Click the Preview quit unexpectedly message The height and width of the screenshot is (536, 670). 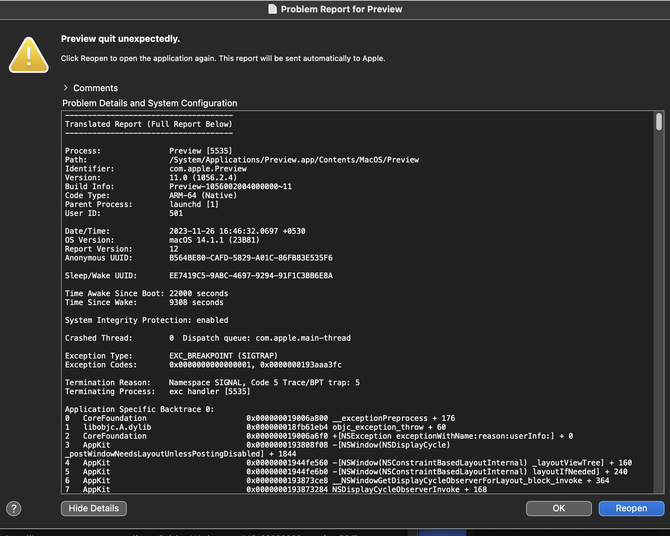(x=120, y=38)
